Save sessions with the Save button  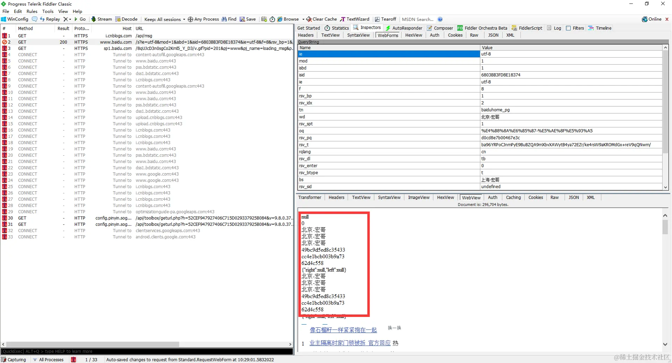tap(248, 19)
